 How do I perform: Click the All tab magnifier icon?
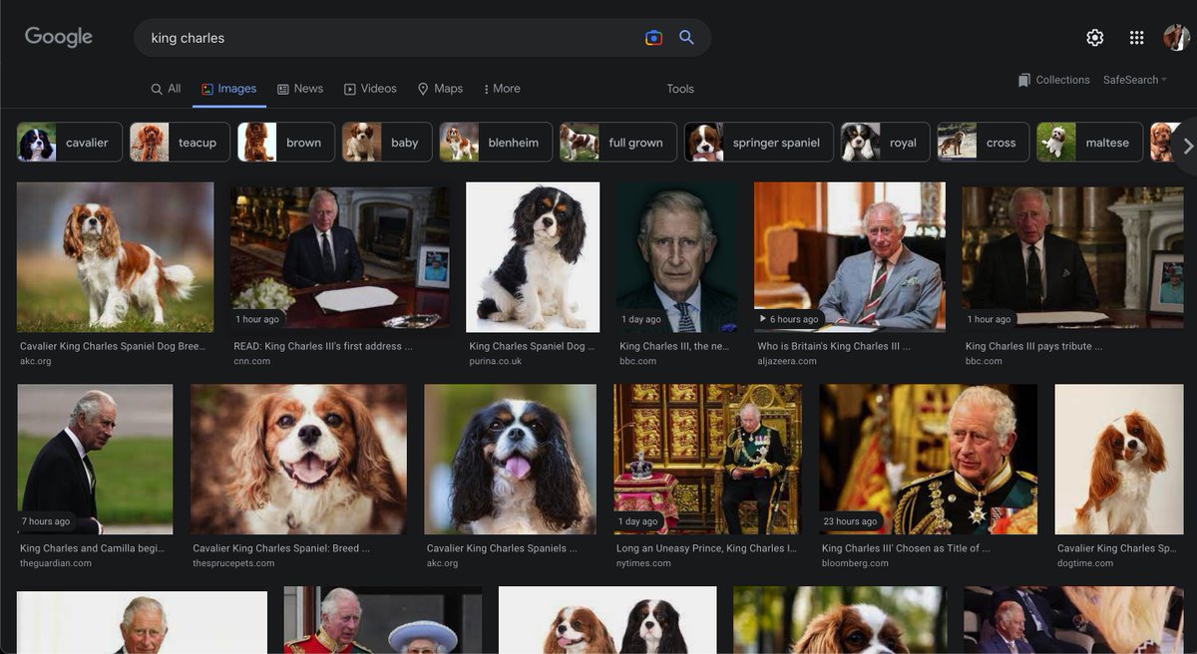click(x=157, y=89)
